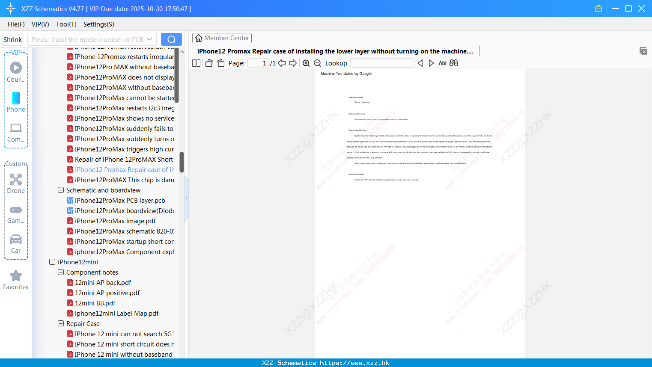Viewport: 652px width, 367px height.
Task: Click the page number field
Action: coord(258,63)
